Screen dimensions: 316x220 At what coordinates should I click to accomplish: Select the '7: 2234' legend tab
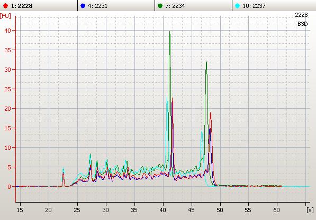pyautogui.click(x=194, y=6)
